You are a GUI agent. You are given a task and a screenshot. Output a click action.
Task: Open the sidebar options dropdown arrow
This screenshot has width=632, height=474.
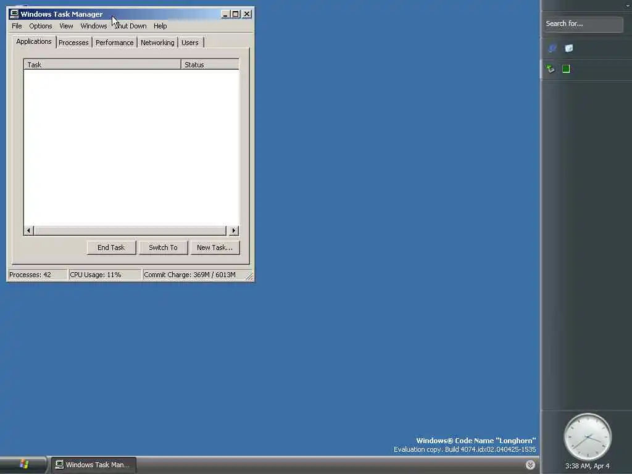point(628,5)
